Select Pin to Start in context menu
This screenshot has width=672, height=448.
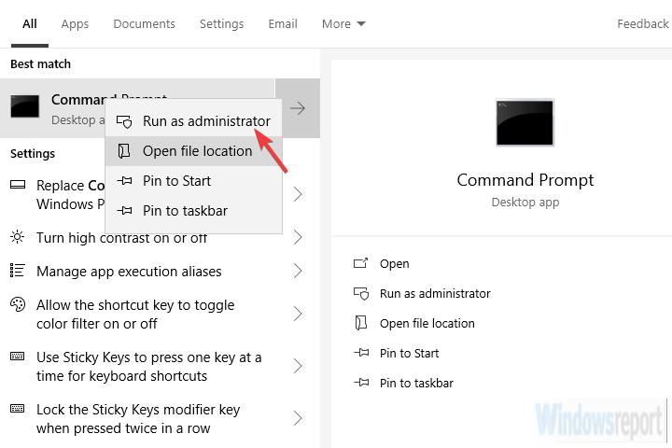tap(194, 181)
